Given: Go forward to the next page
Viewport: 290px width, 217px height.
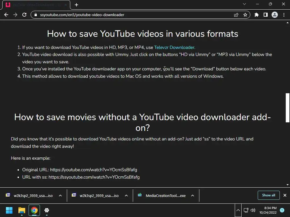Looking at the screenshot, I should click(x=15, y=15).
